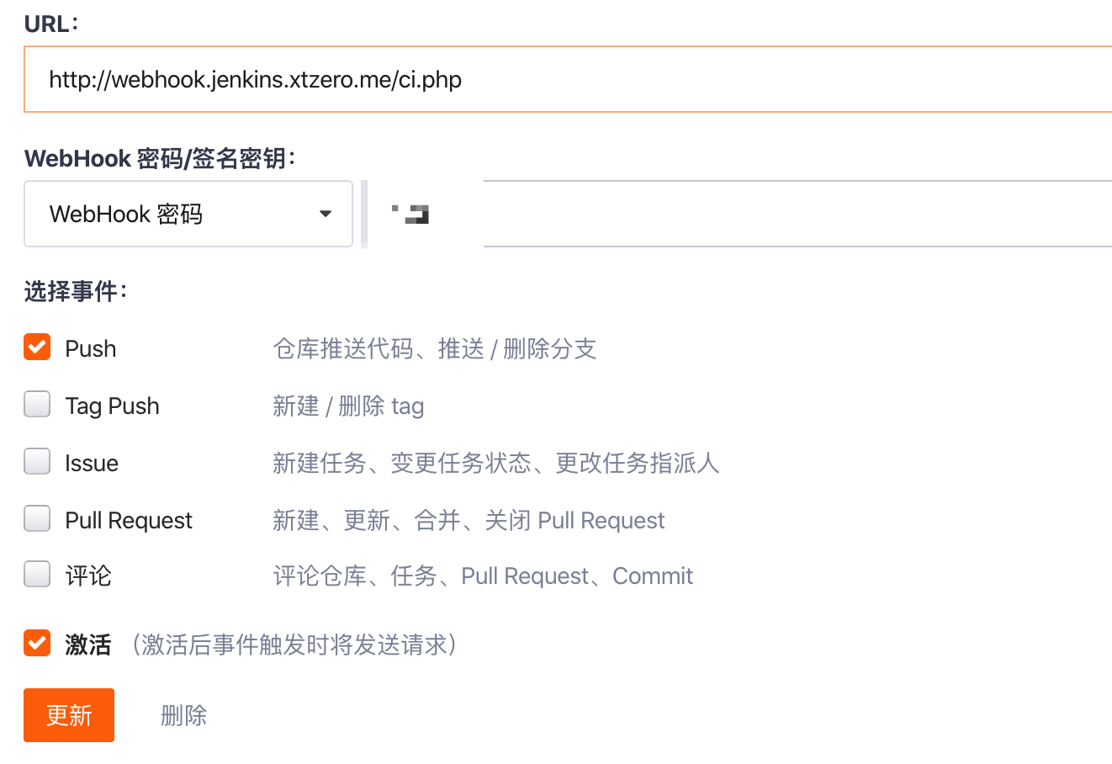Viewport: 1112px width, 764px height.
Task: Click the 仓库推送代码 description for Push
Action: [x=434, y=349]
